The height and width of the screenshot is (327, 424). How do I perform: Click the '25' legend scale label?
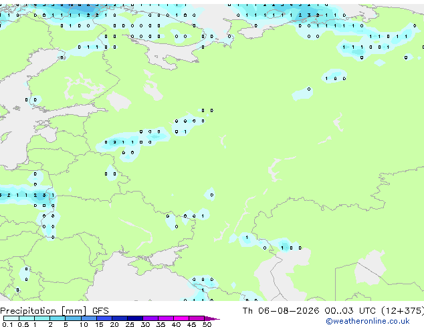click(130, 324)
